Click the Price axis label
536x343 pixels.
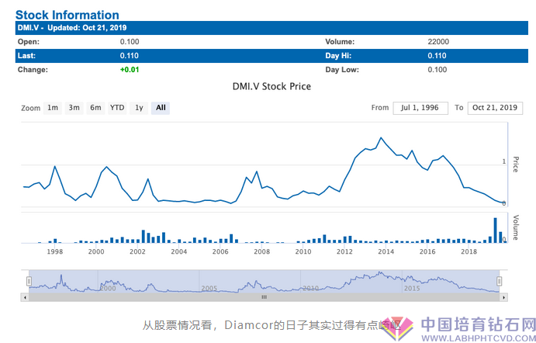pos(516,165)
